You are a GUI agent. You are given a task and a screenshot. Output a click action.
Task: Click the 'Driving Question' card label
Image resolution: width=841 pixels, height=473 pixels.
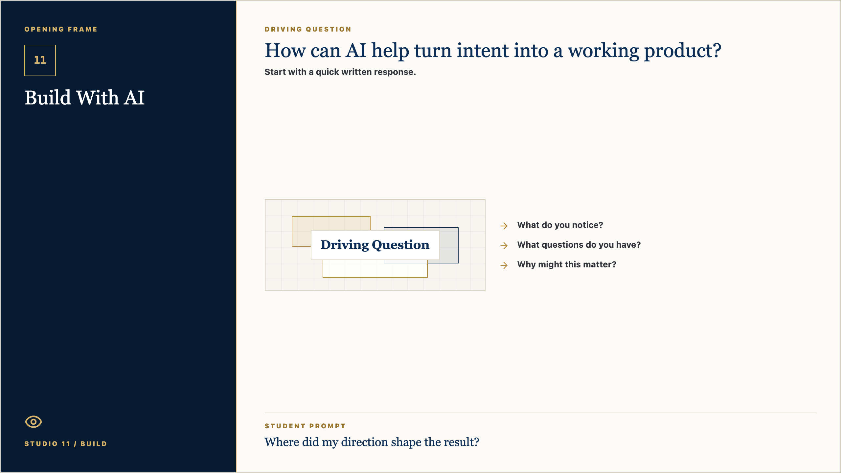[375, 245]
